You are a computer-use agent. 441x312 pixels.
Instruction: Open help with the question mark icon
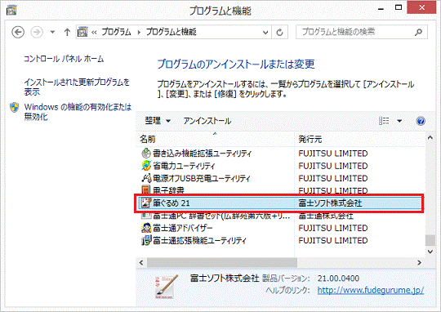(421, 121)
